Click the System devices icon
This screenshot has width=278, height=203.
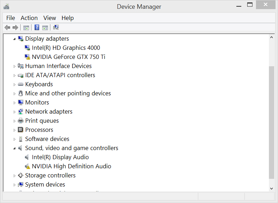coord(21,184)
